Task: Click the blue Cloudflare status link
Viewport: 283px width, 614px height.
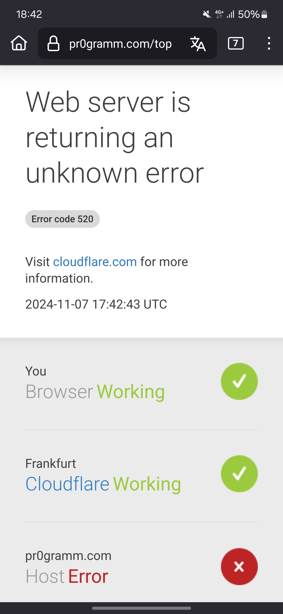Action: click(x=67, y=484)
